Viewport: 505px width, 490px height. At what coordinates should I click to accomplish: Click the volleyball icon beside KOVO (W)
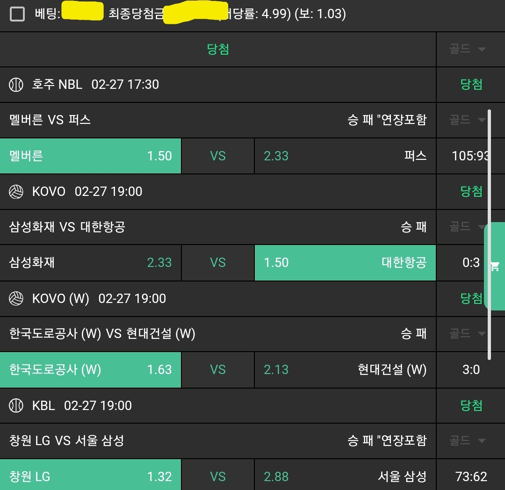click(x=16, y=299)
